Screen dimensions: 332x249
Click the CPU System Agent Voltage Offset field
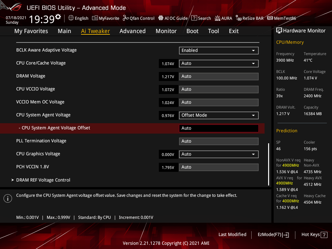219,128
